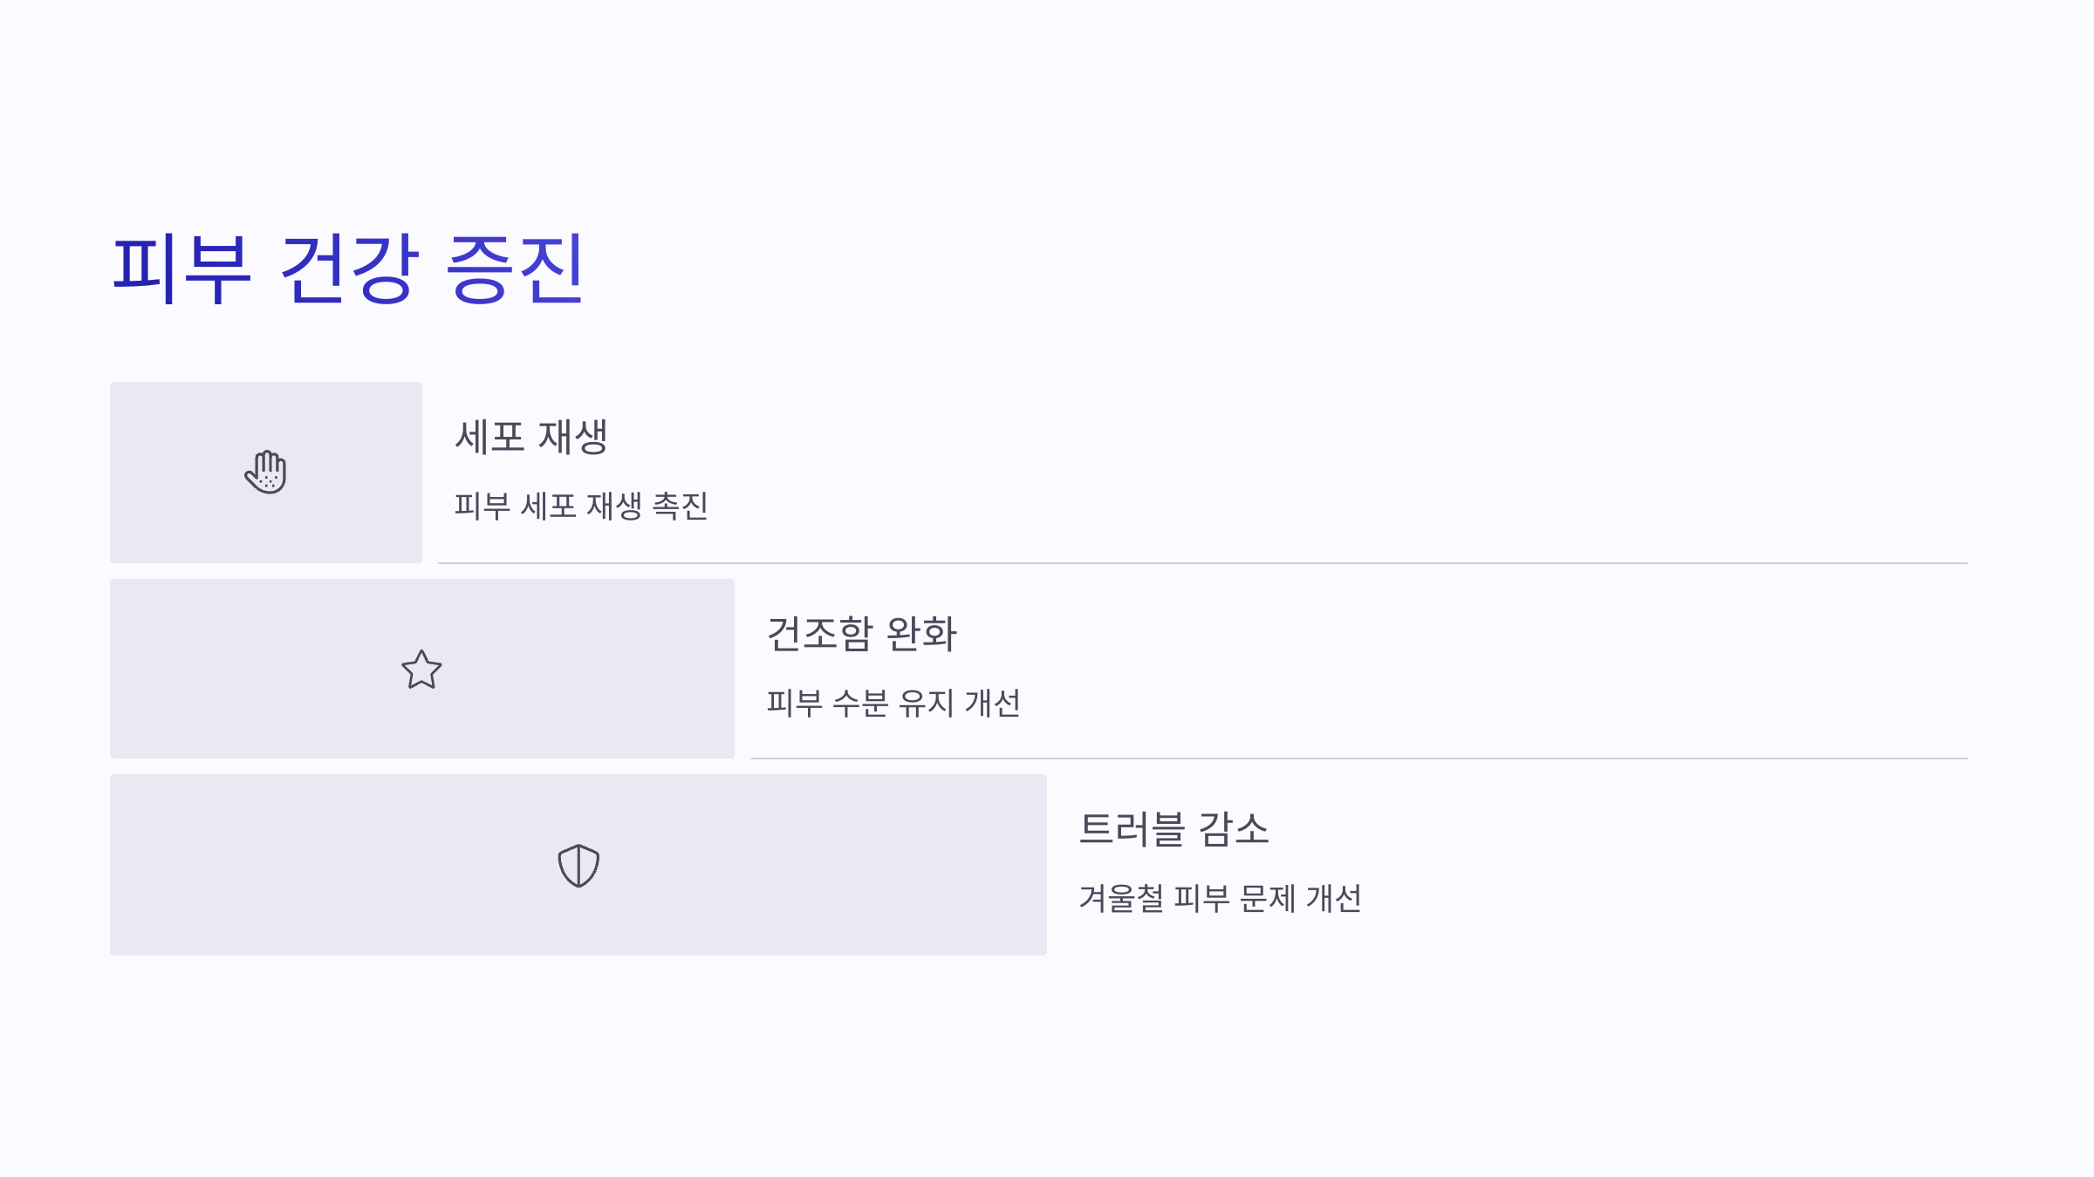Click the 세포 재생 heading

[x=530, y=437]
